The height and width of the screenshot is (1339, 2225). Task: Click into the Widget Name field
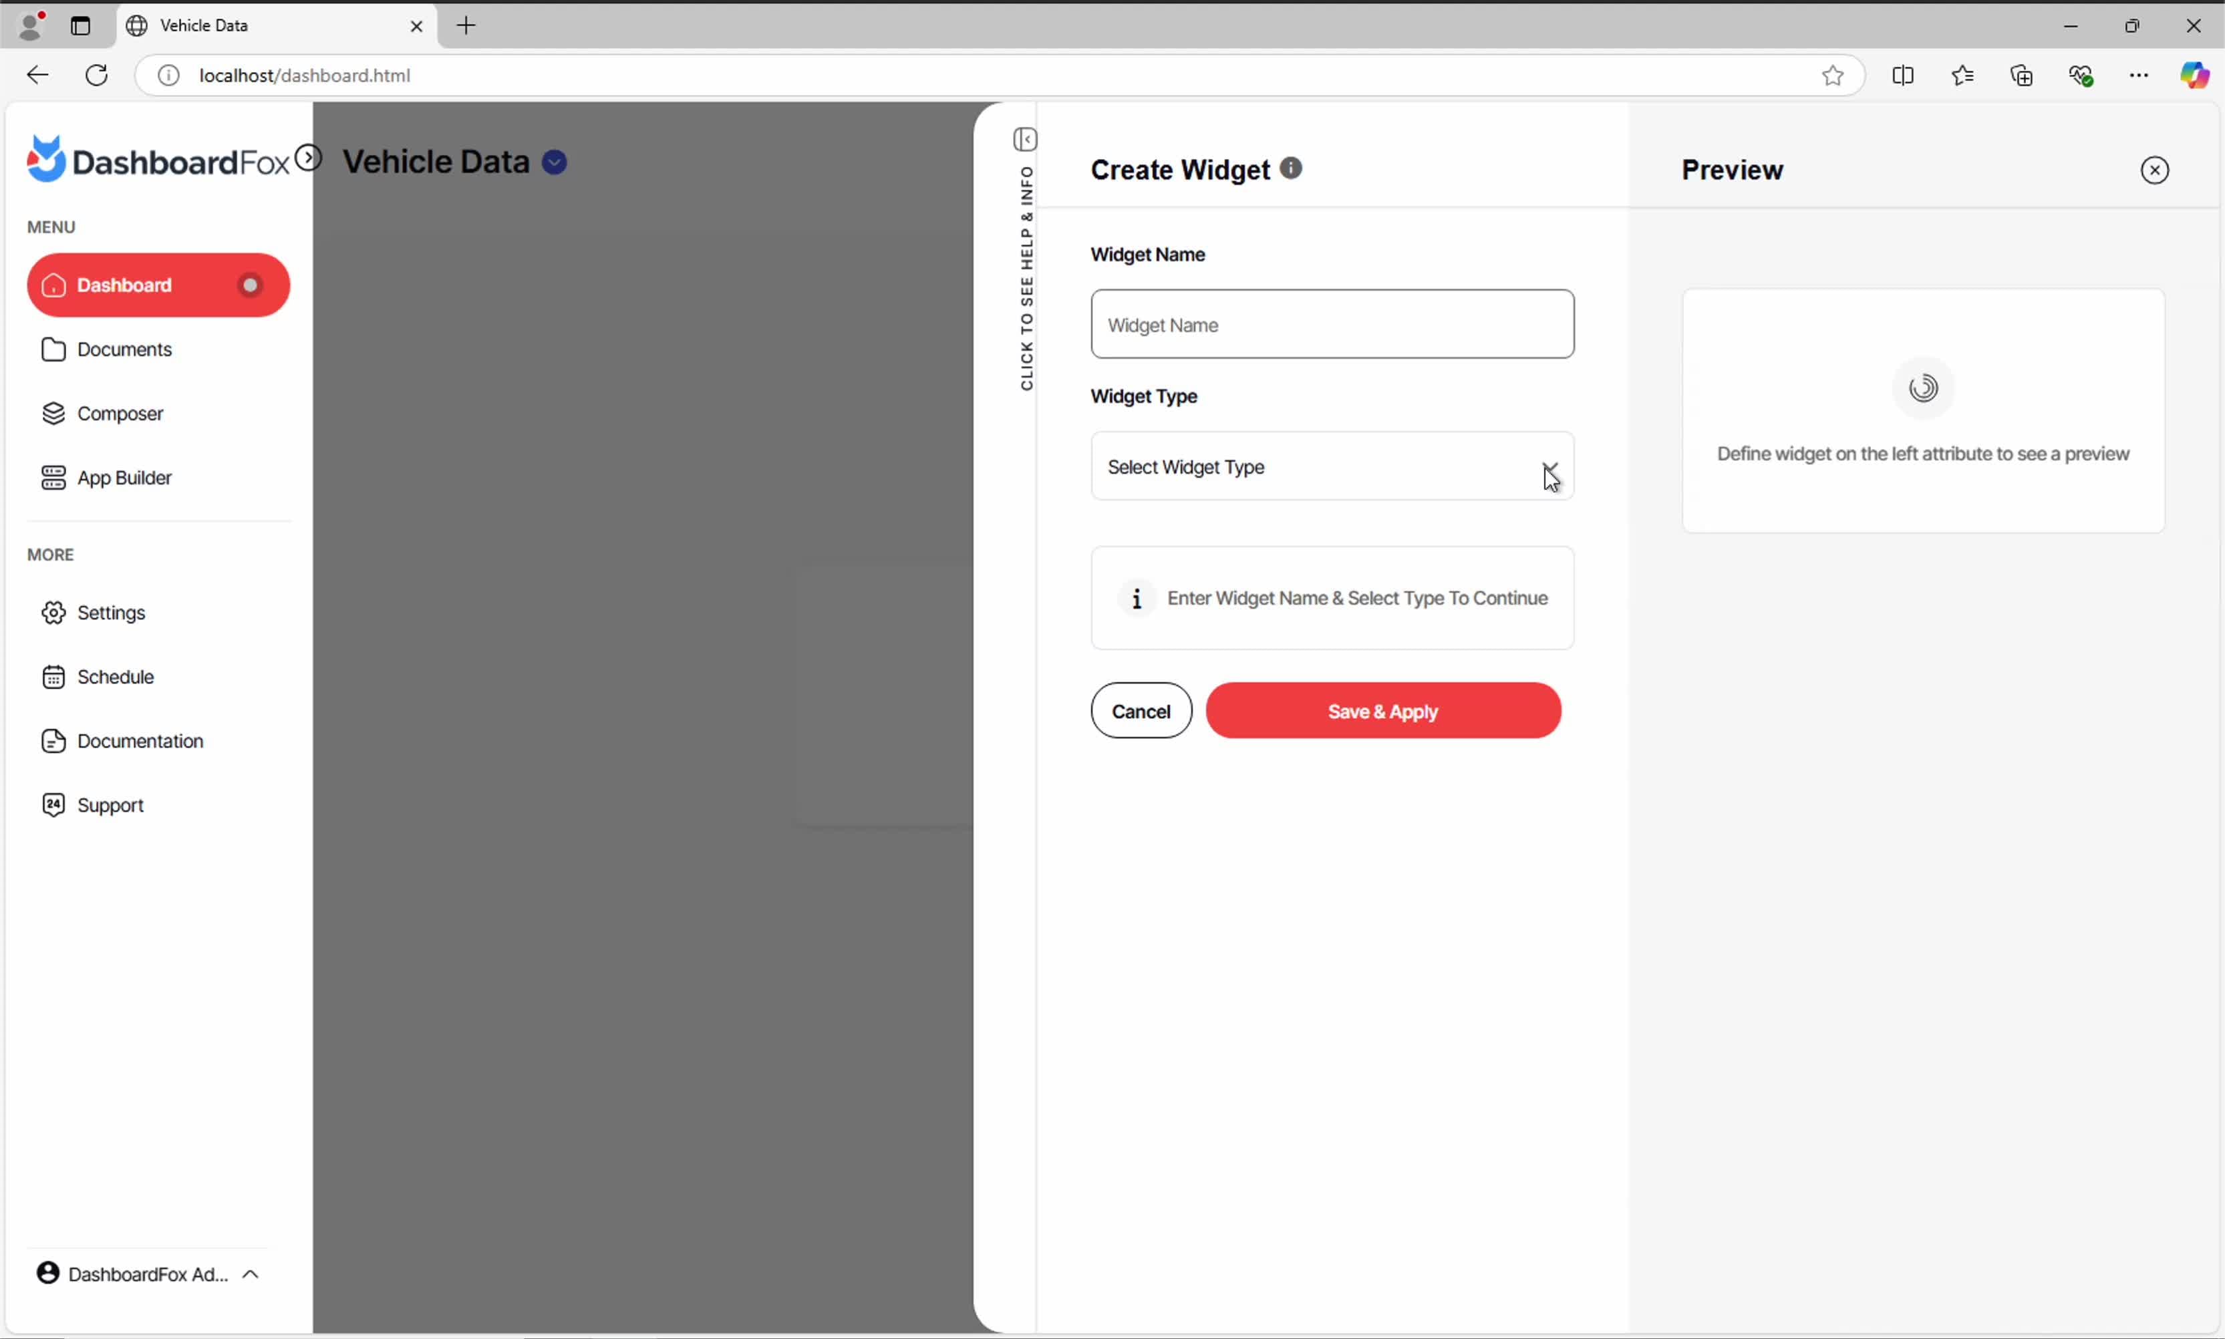coord(1332,325)
